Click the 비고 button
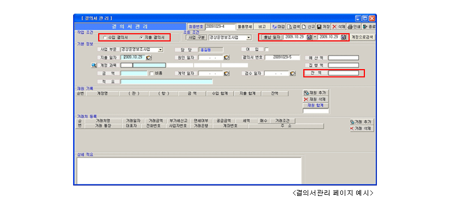 [262, 27]
